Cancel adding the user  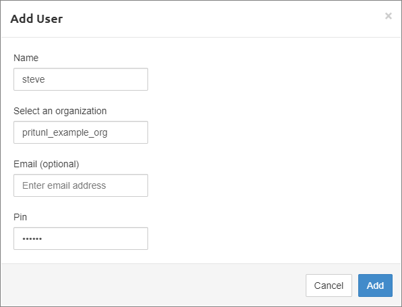click(x=329, y=286)
